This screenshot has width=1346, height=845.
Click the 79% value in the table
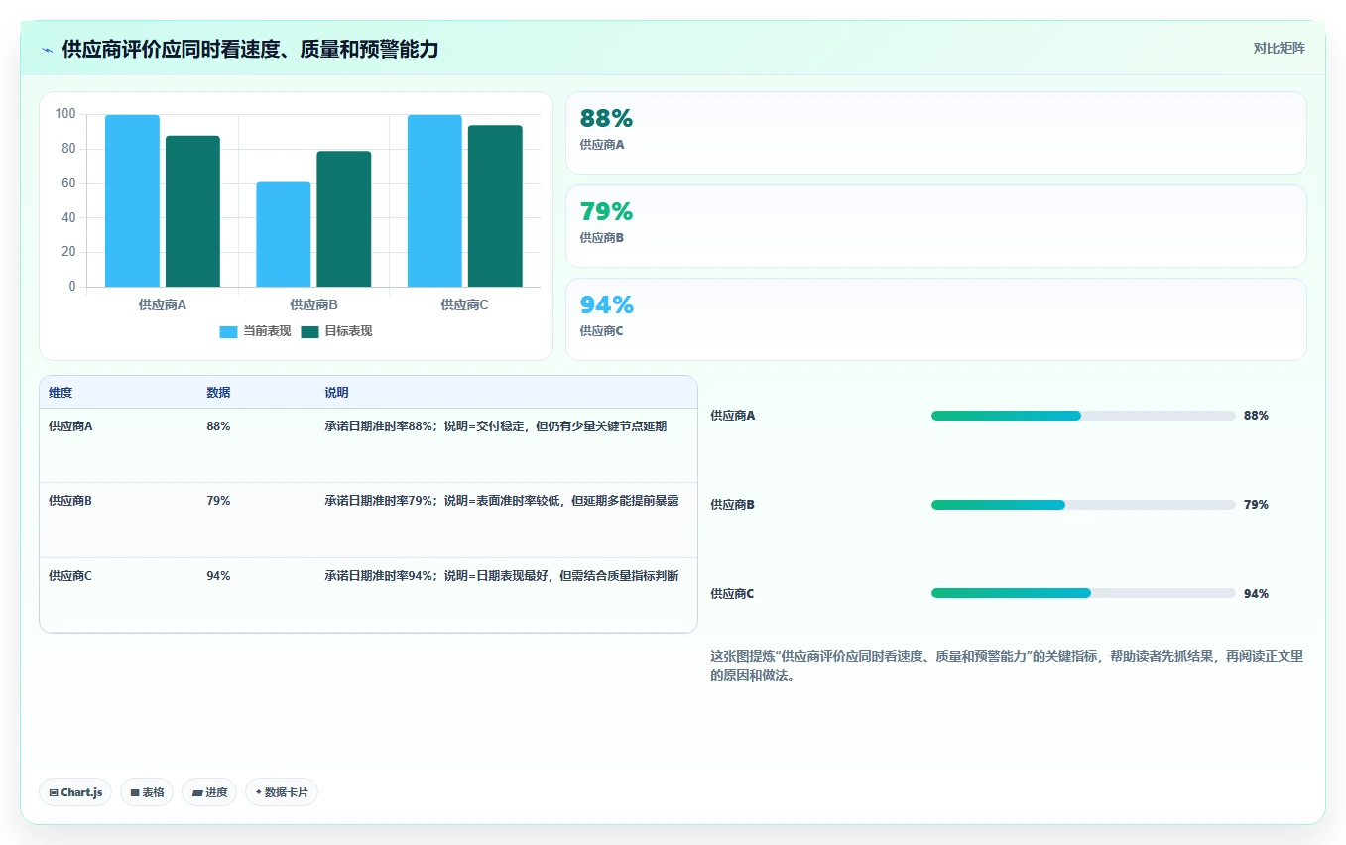click(x=218, y=501)
